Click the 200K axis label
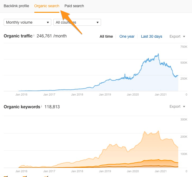The image size is (192, 177). [184, 137]
